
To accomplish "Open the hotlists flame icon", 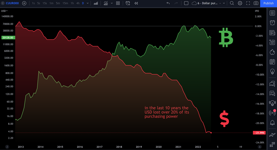I will [x=272, y=52].
